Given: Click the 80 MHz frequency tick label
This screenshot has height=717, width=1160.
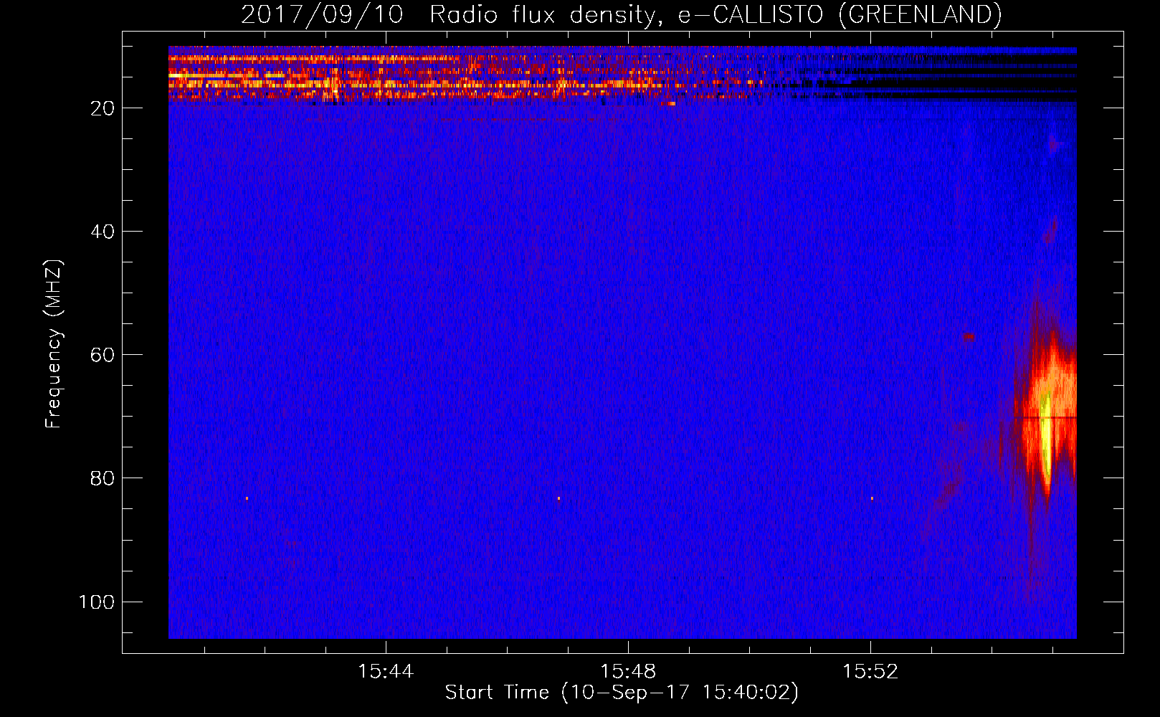Looking at the screenshot, I should click(103, 478).
